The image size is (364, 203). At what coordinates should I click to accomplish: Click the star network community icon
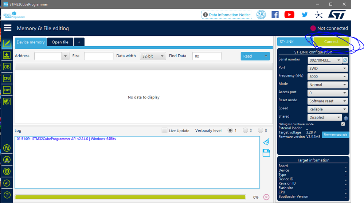pyautogui.click(x=319, y=15)
